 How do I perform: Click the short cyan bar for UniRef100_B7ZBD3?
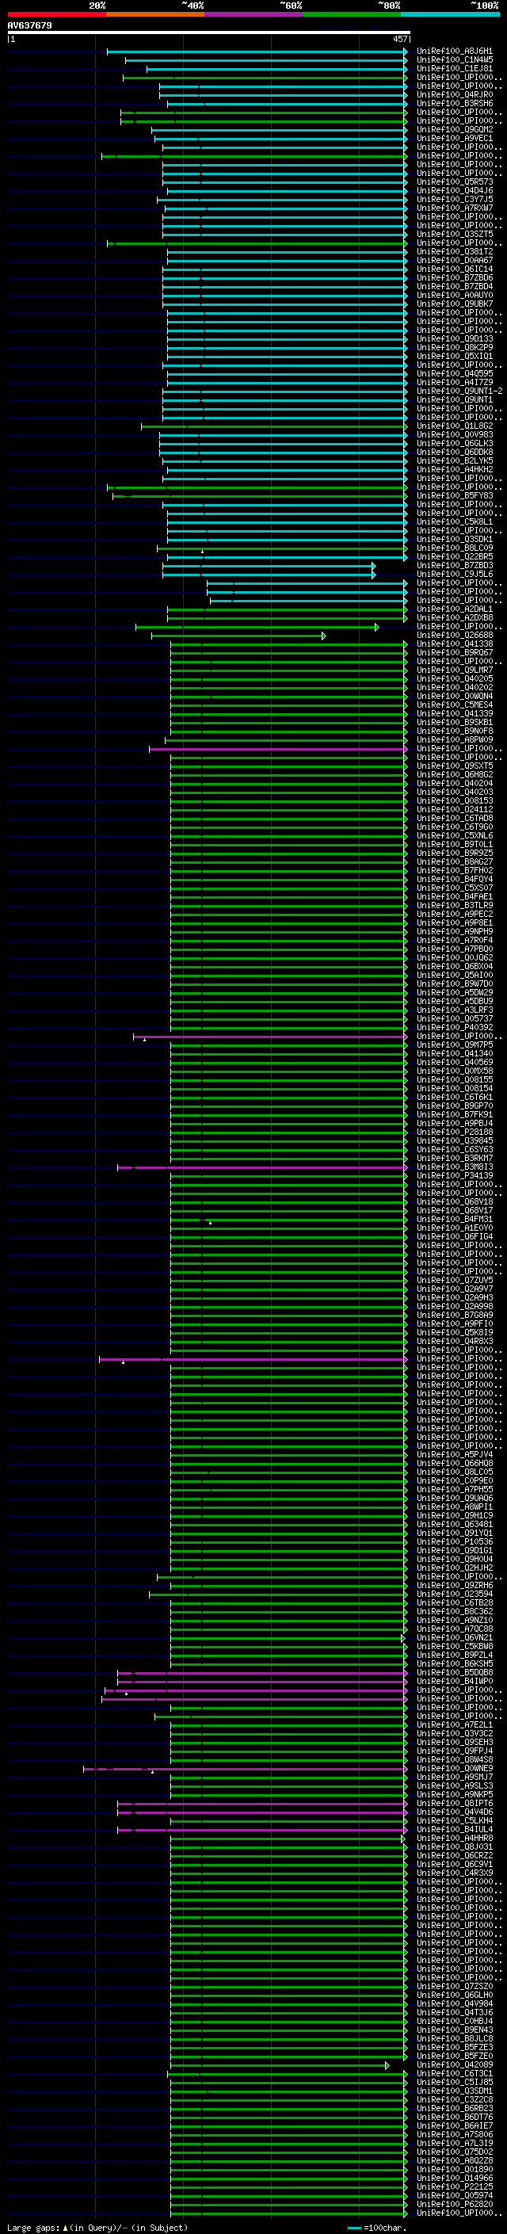pos(269,566)
